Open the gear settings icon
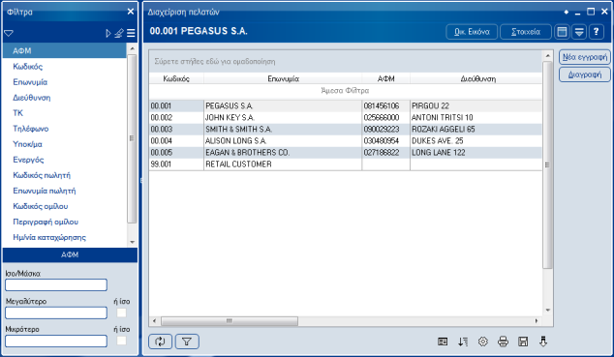 coord(483,342)
